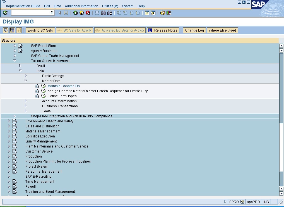Click the Next Page icon
Screen dimensions: 284x207
[131, 13]
